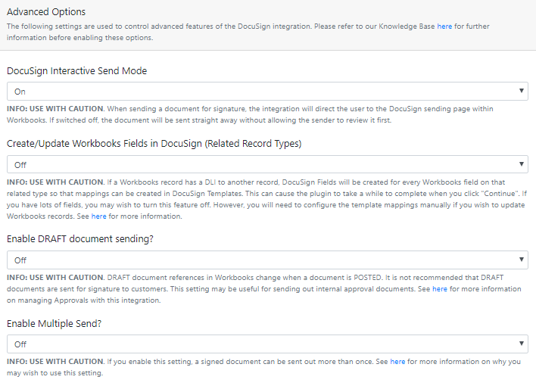Open the Enable Multiple Send dropdown
536x389 pixels.
pos(265,344)
